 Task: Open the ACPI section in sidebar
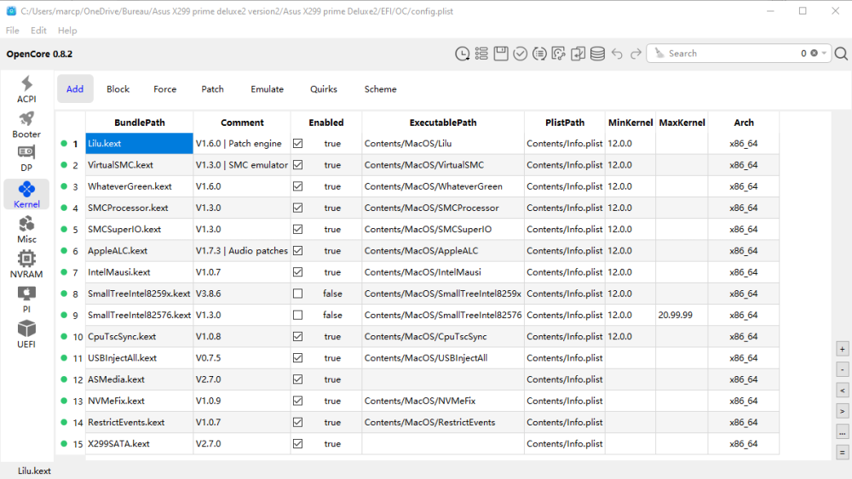tap(26, 89)
